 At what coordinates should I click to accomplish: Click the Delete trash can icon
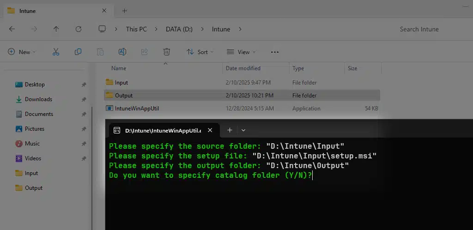pos(166,52)
